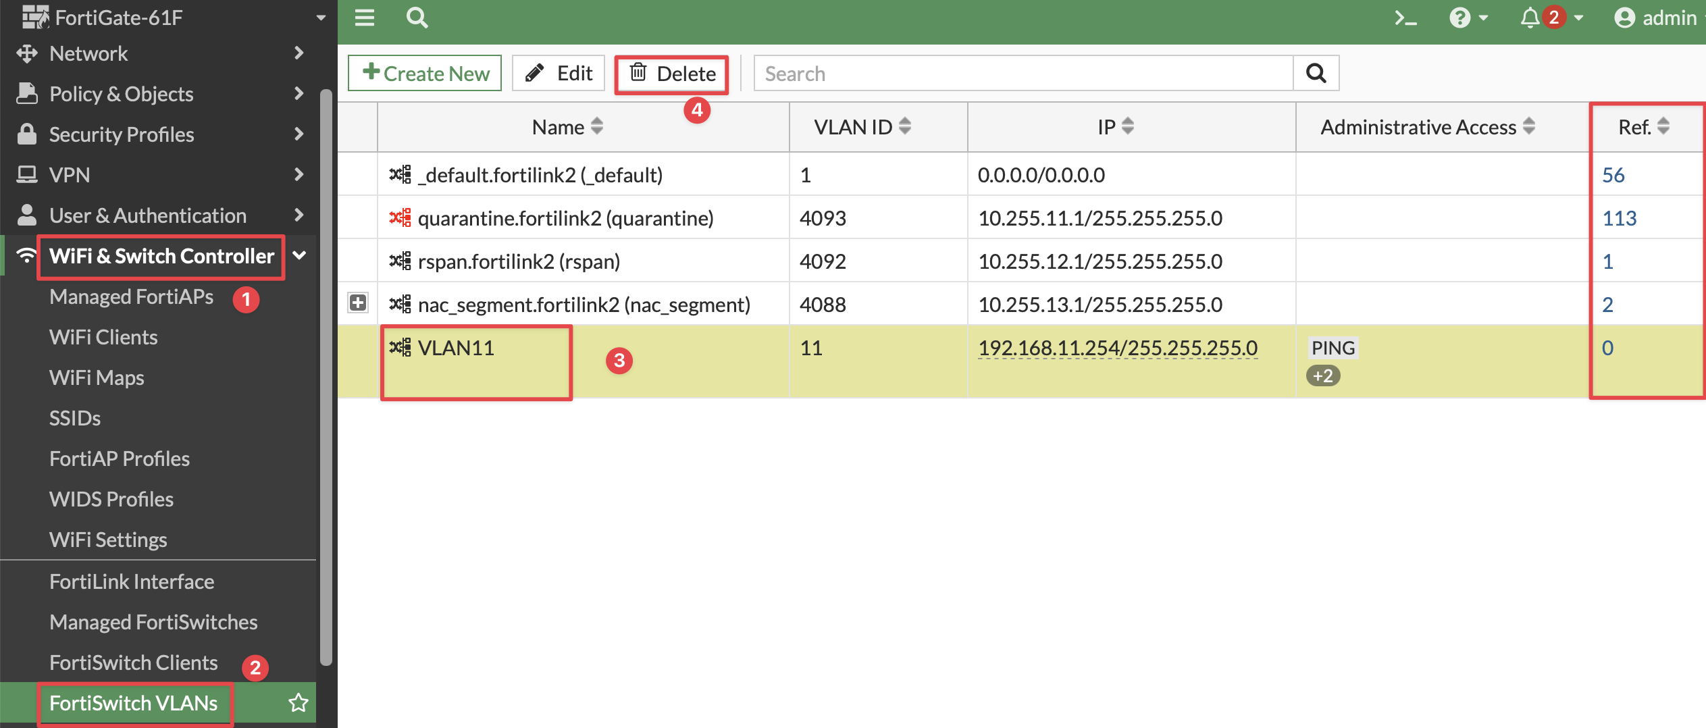Open reference count 113 link
Viewport: 1706px width, 728px height.
point(1620,218)
